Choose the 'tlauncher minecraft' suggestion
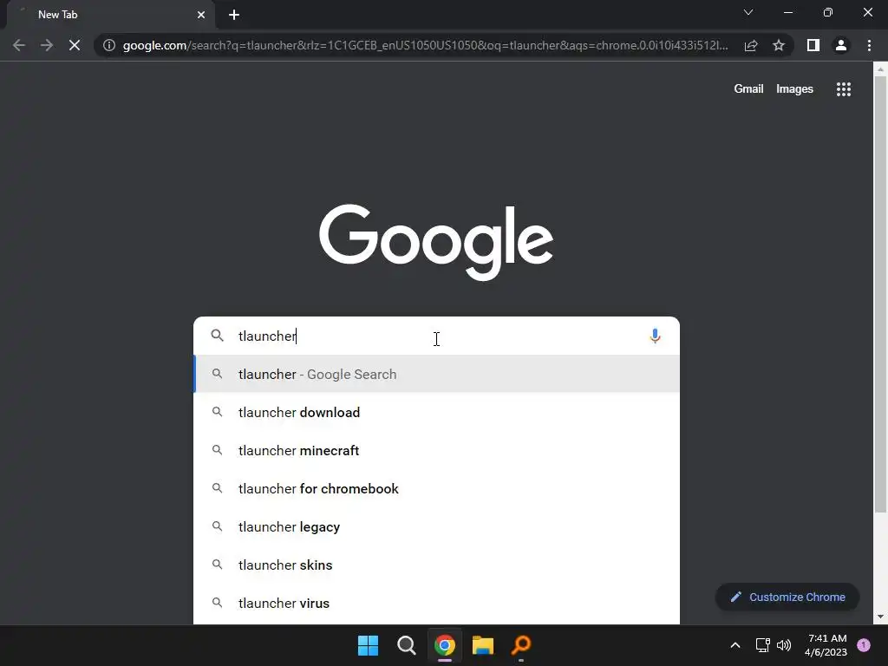The image size is (888, 666). (437, 450)
